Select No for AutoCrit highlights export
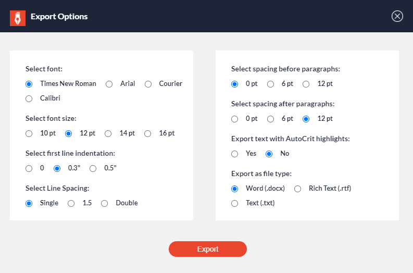This screenshot has height=273, width=413. click(x=269, y=154)
